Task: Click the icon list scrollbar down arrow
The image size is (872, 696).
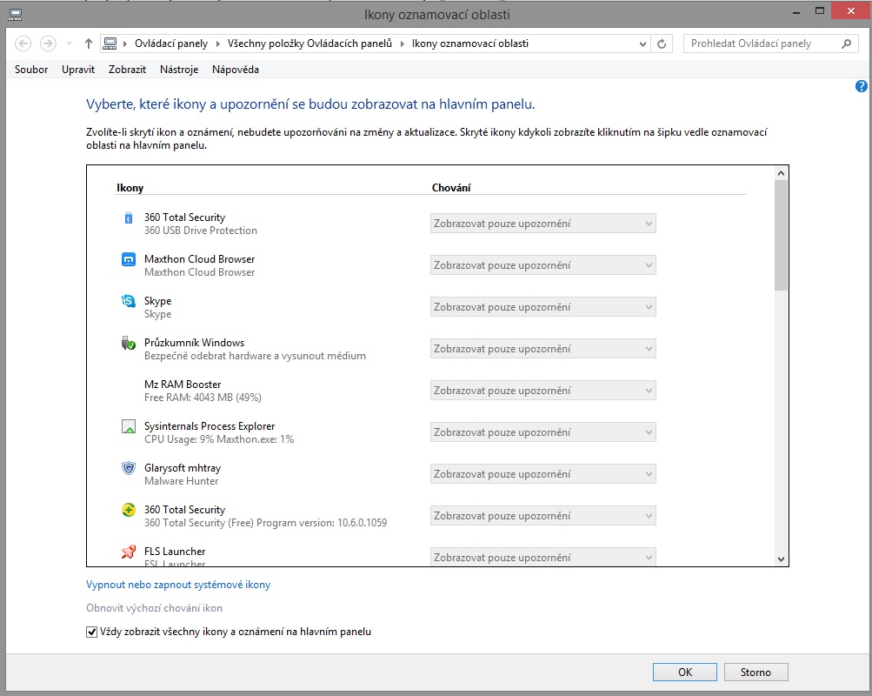Action: 781,559
